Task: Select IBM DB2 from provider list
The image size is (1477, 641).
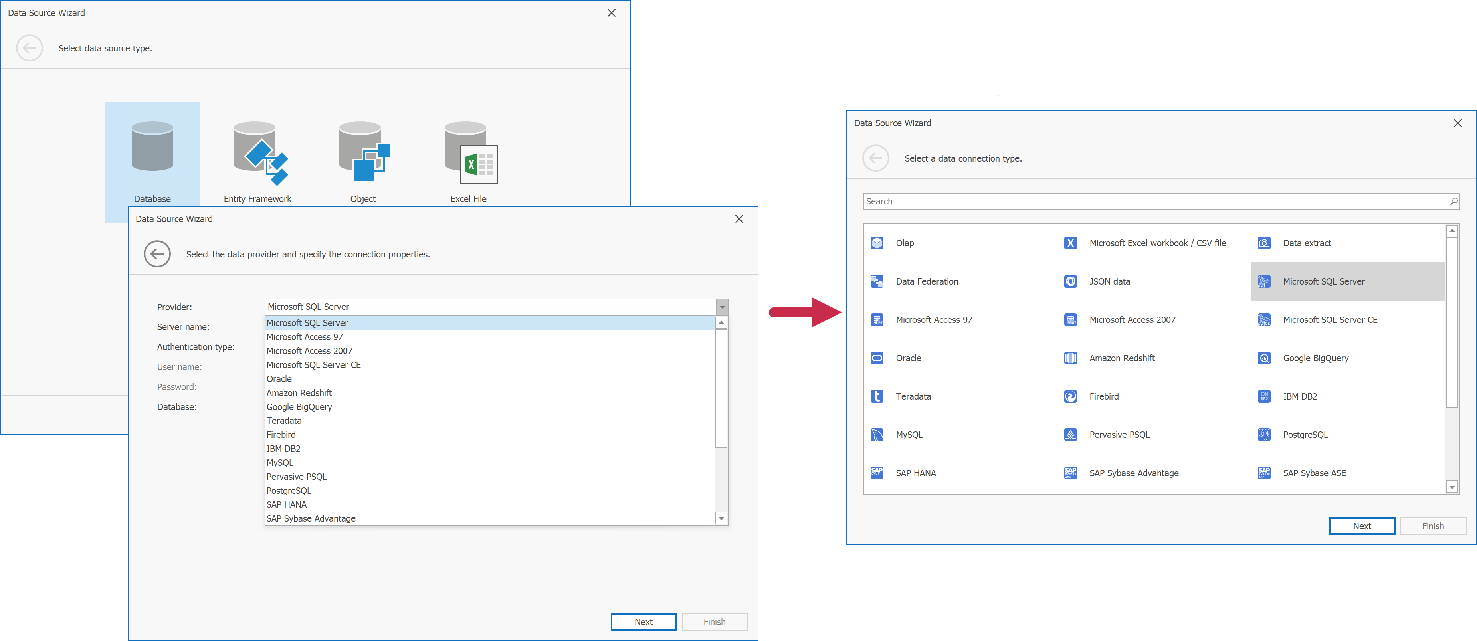Action: [x=490, y=448]
